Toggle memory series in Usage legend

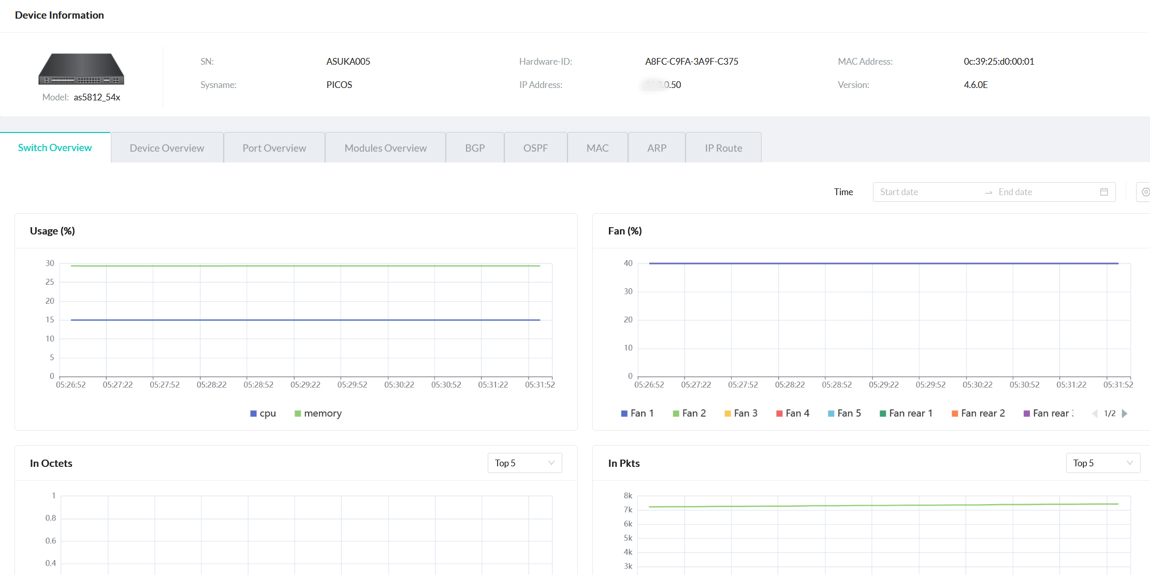click(317, 414)
